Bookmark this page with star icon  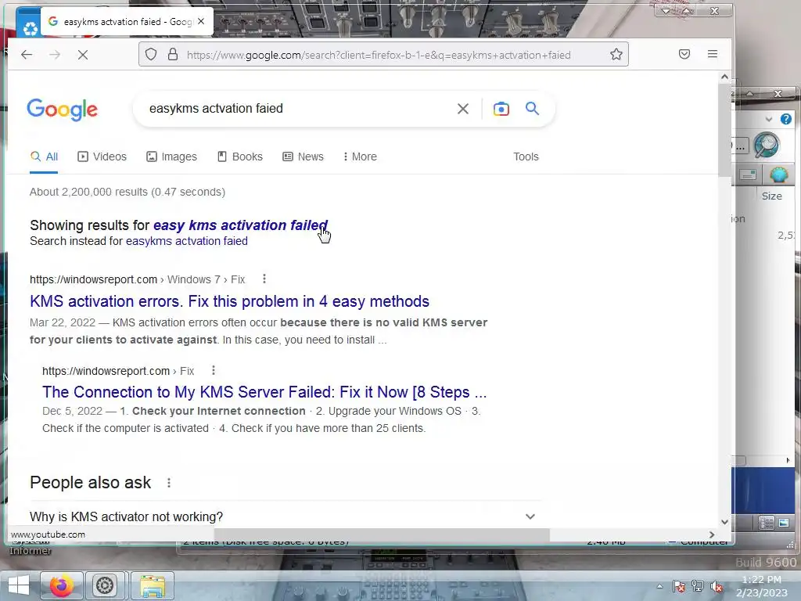[x=616, y=54]
